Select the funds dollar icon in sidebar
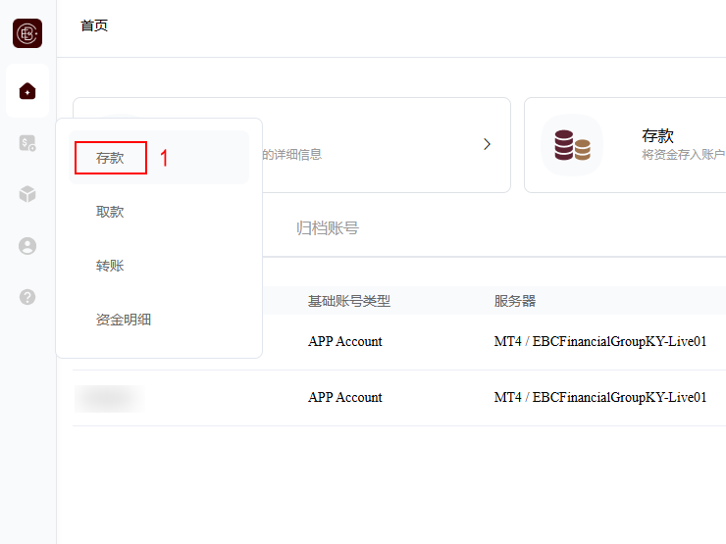 click(x=27, y=143)
